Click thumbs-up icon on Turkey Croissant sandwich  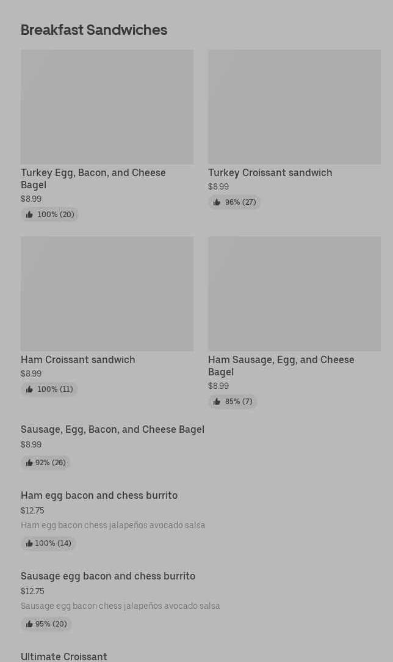[217, 202]
